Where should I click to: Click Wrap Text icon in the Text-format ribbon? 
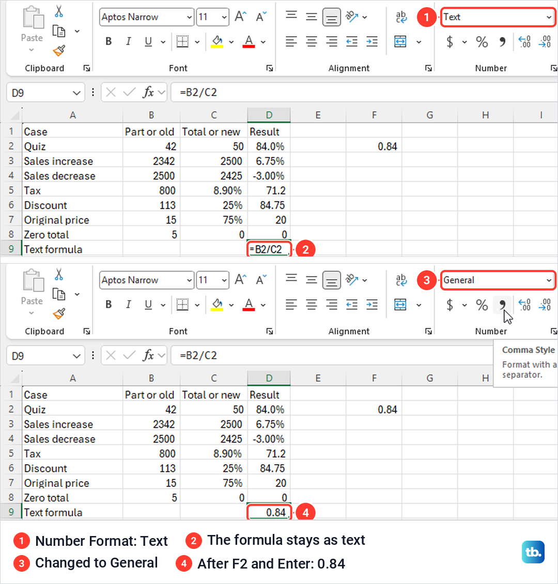click(x=401, y=17)
